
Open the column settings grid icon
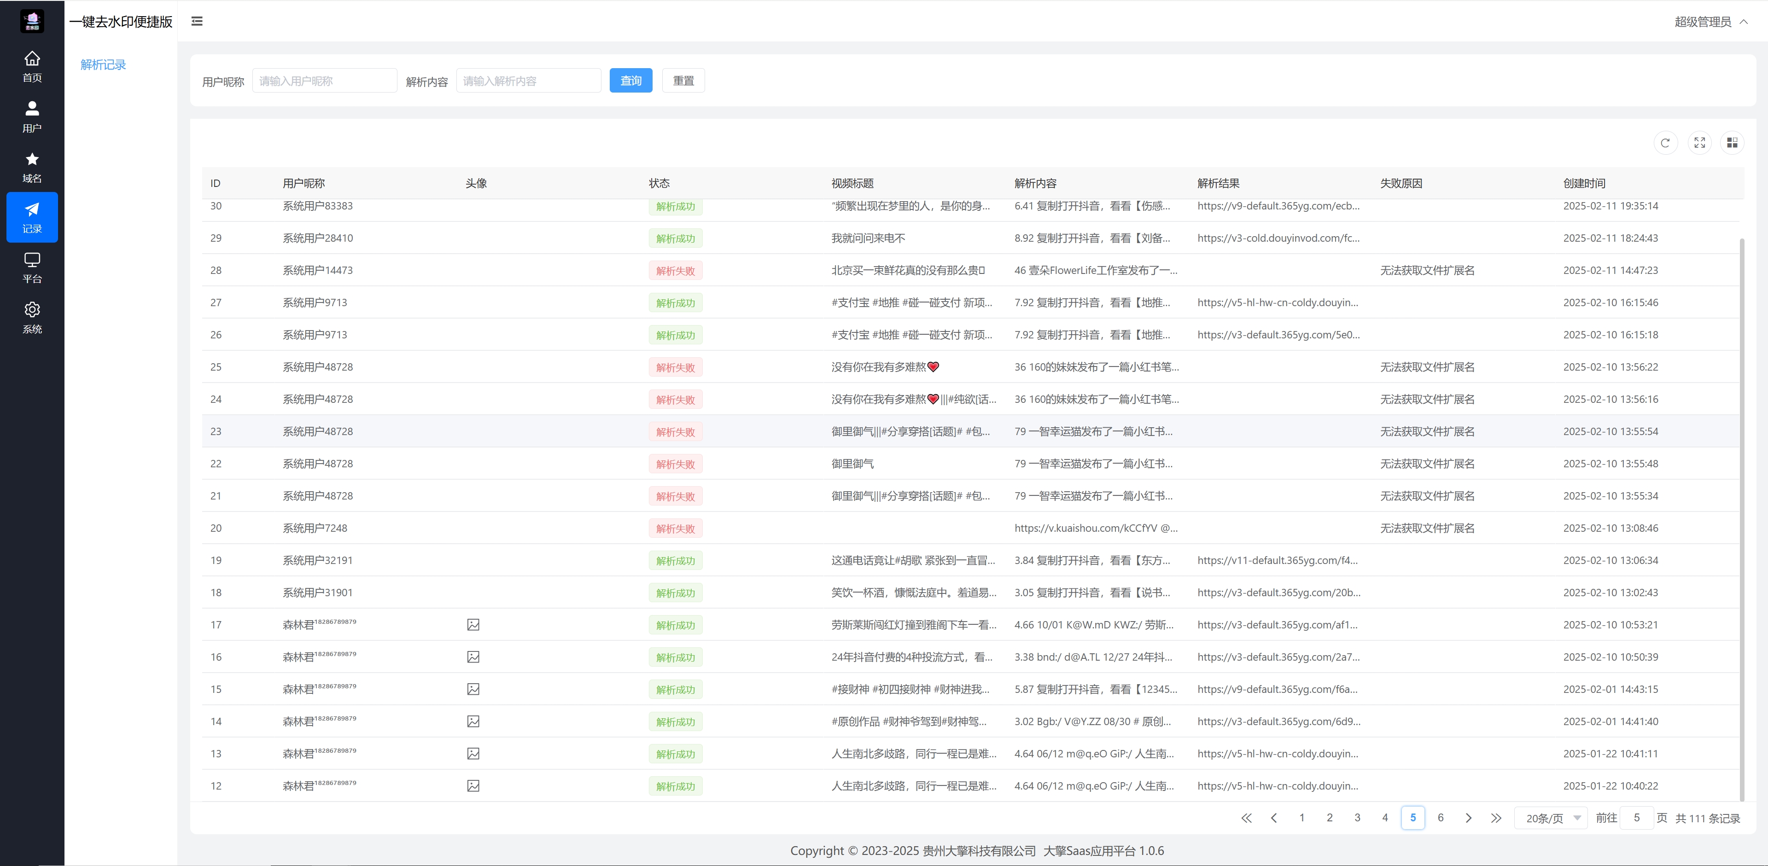1733,143
